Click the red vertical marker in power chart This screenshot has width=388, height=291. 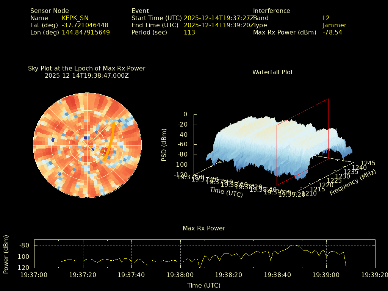pyautogui.click(x=295, y=254)
